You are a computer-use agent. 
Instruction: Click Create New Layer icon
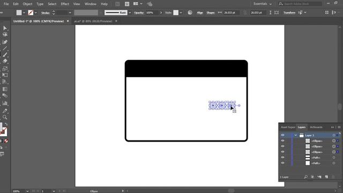(x=326, y=177)
